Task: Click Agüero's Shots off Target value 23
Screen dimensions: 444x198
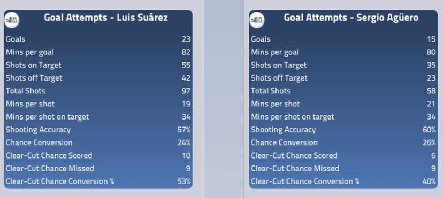Action: [431, 78]
